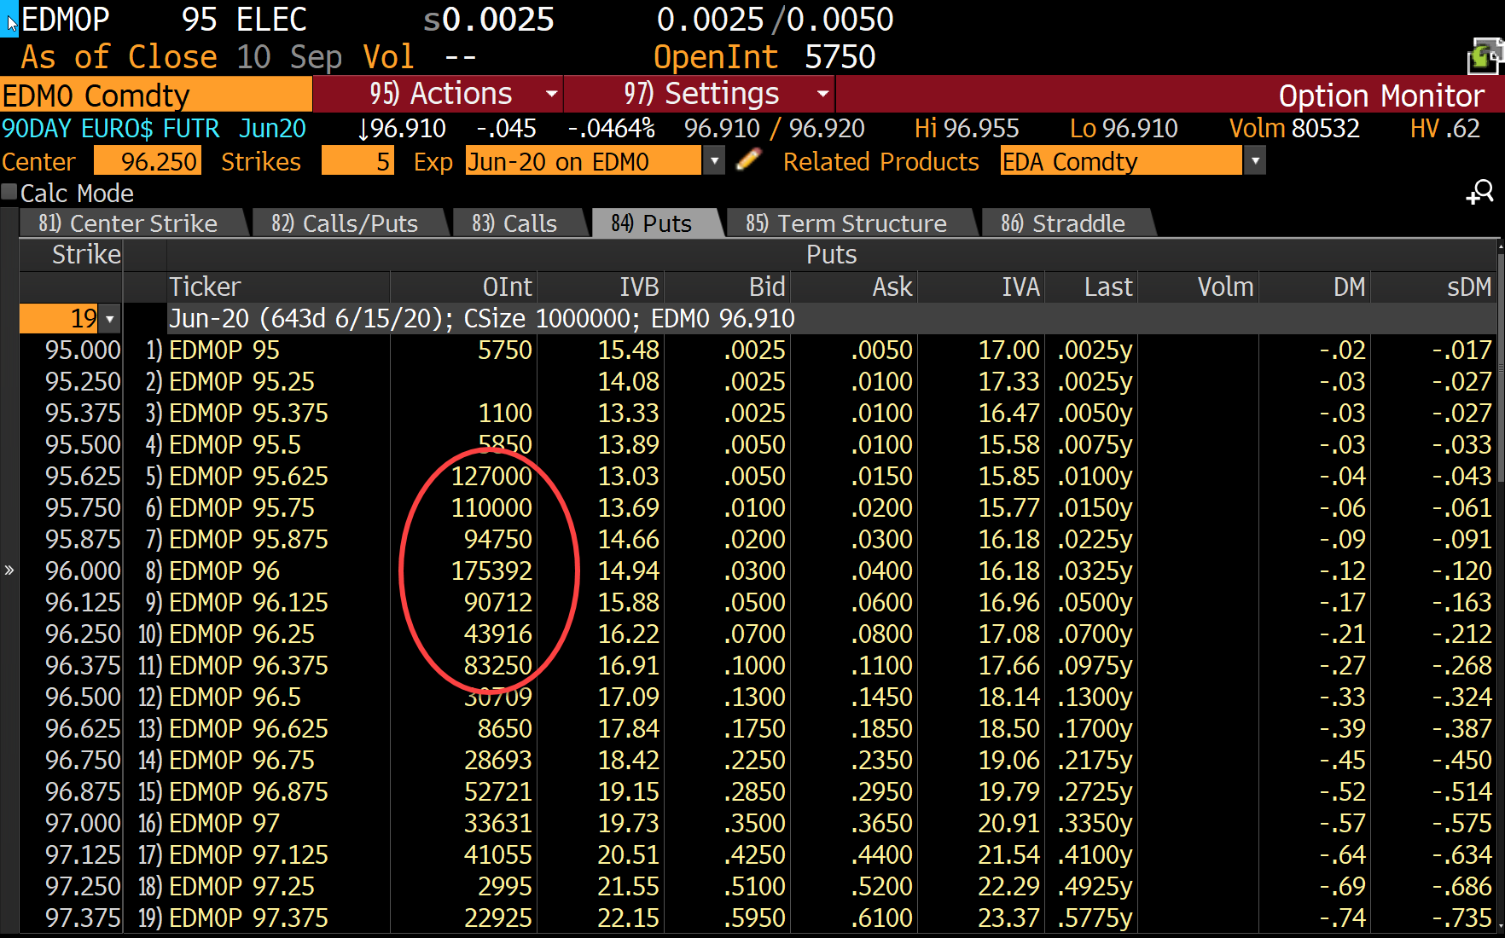Viewport: 1505px width, 938px height.
Task: Expand the side panel chevron arrow
Action: (9, 570)
